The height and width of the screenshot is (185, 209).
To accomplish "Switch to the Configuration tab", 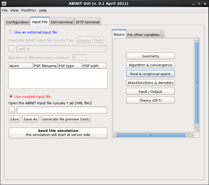I will (17, 22).
